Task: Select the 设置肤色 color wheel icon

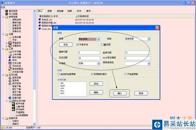Action: point(10,46)
